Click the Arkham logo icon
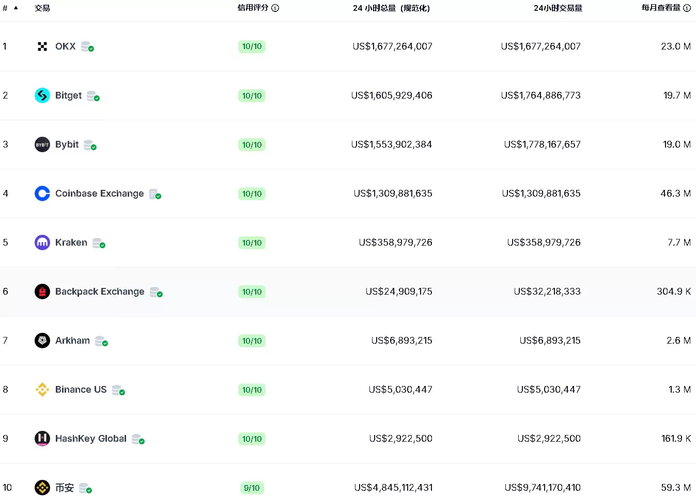Image resolution: width=696 pixels, height=500 pixels. tap(42, 341)
